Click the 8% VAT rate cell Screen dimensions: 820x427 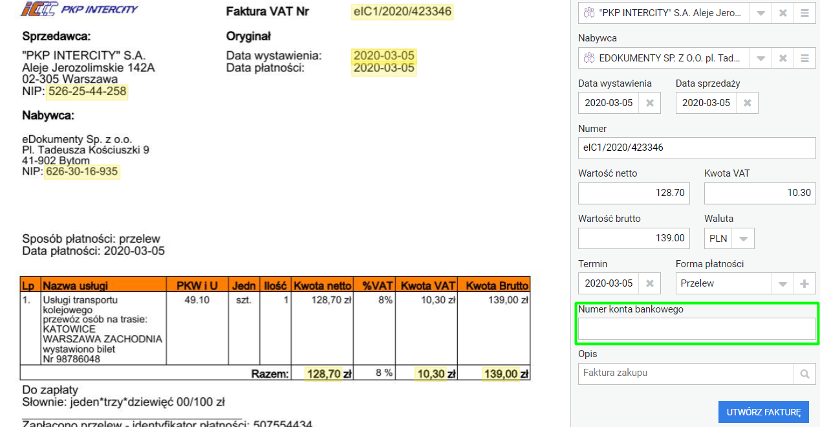(x=385, y=300)
